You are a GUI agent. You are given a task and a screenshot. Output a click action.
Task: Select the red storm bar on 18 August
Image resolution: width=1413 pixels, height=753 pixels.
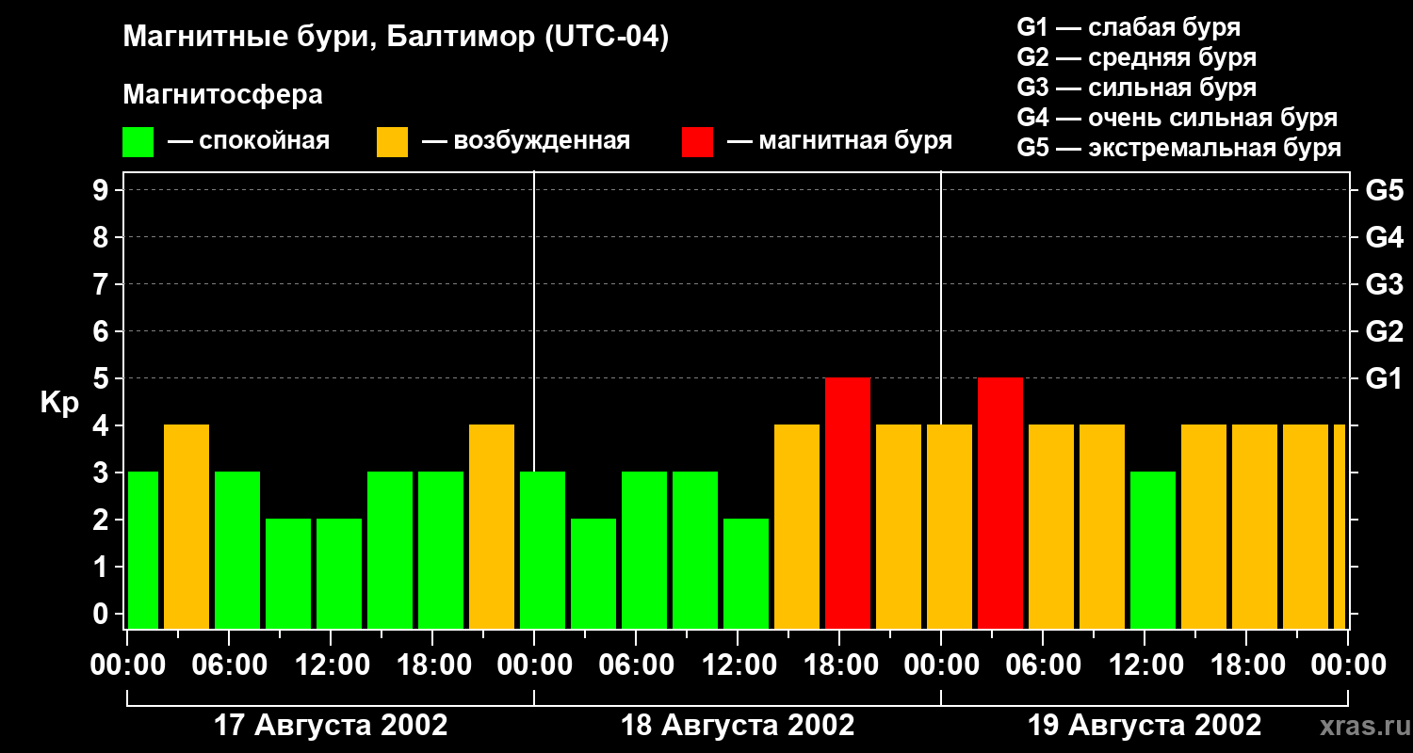pos(847,504)
